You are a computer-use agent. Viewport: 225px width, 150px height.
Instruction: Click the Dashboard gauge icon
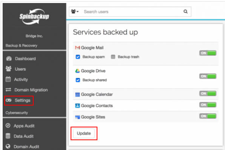(9, 58)
